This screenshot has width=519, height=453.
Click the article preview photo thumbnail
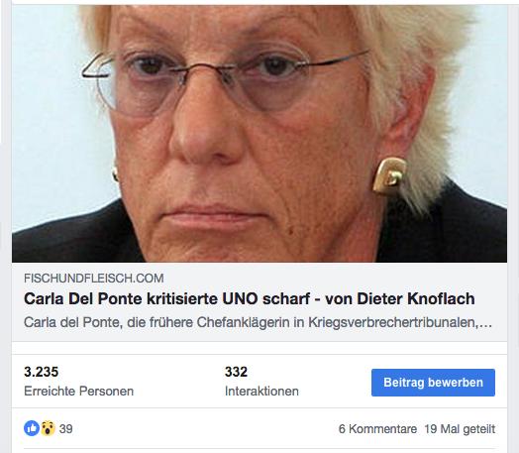[259, 134]
